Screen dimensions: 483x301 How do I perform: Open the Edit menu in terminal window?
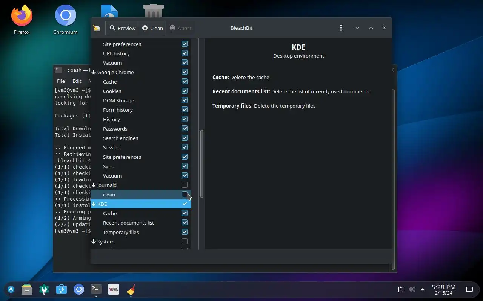(77, 81)
